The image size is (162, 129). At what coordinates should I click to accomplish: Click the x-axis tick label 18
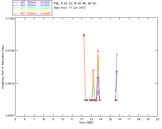coord(138,119)
